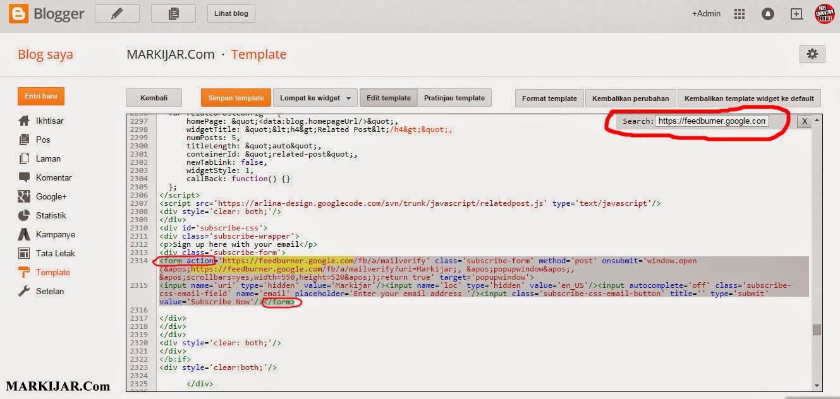Image resolution: width=840 pixels, height=399 pixels.
Task: Open the notifications bell icon
Action: coord(768,14)
